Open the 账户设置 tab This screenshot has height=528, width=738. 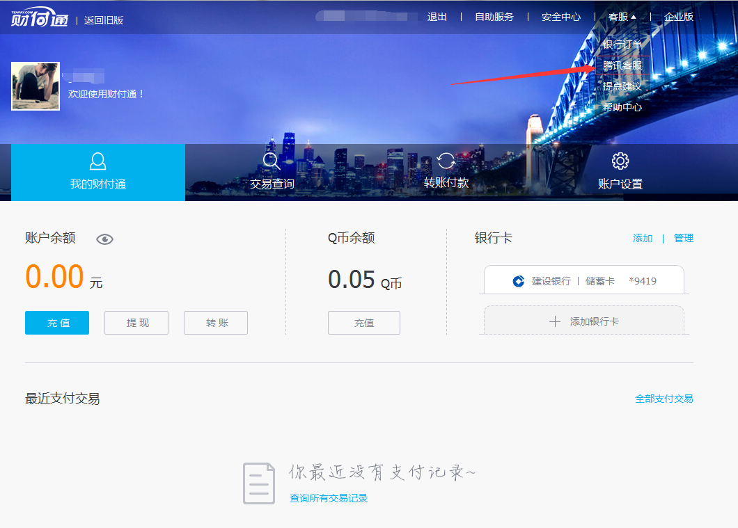tap(620, 172)
